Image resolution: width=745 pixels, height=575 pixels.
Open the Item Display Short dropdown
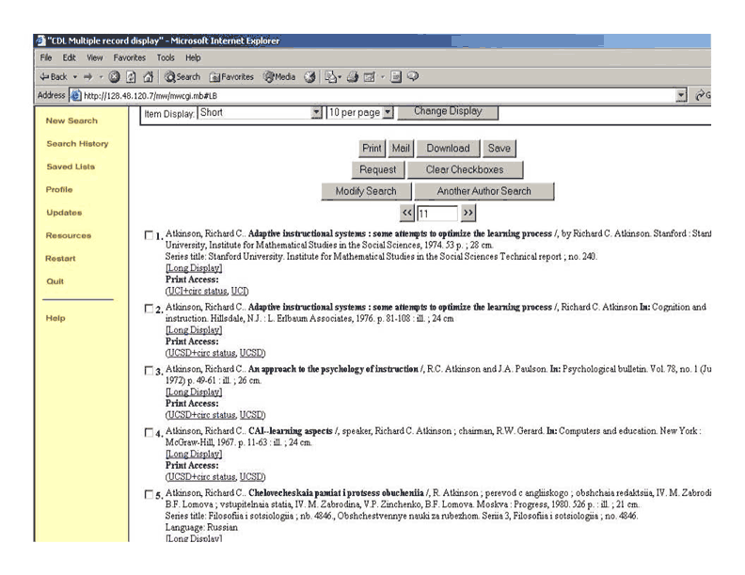click(260, 113)
